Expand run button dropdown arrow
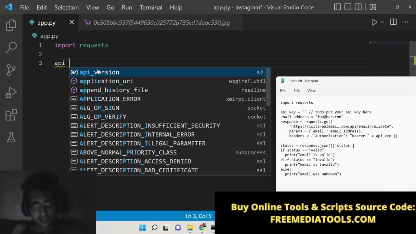 (x=382, y=22)
